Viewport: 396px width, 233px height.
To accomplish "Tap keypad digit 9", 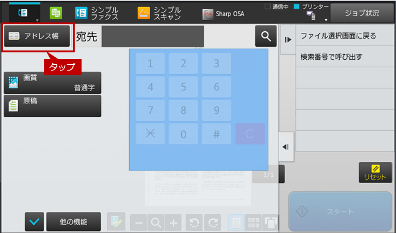I will (217, 110).
